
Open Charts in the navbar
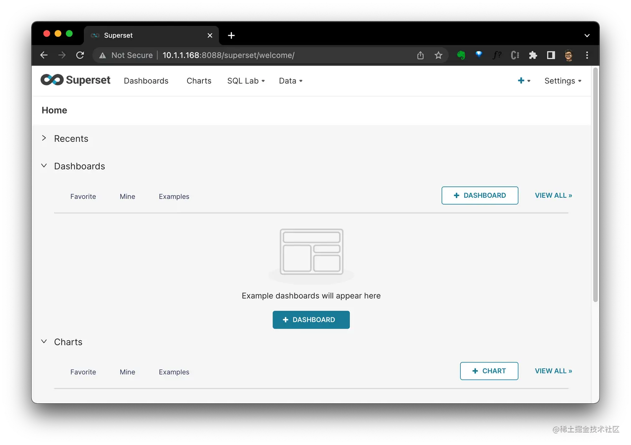tap(199, 81)
